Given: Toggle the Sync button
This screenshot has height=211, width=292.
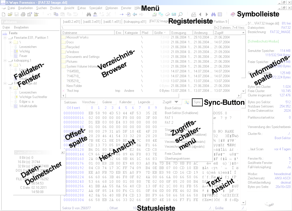Looking at the screenshot, I should [x=197, y=102].
